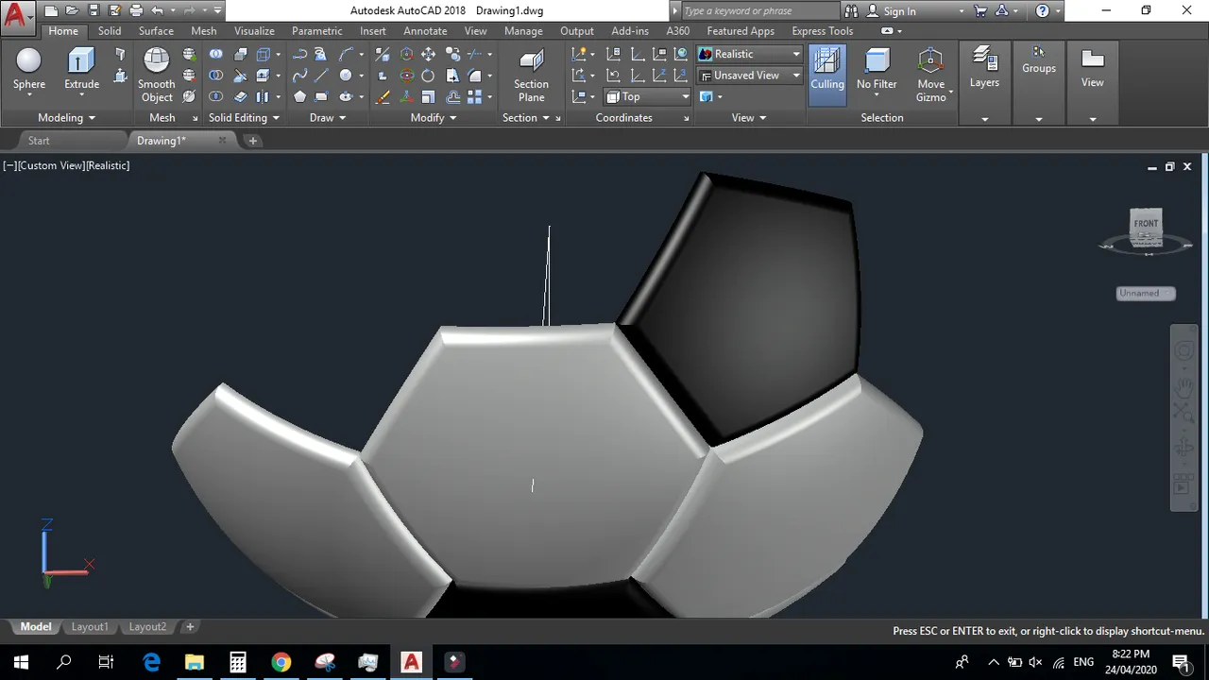Click the Plot printer icon

click(x=136, y=10)
